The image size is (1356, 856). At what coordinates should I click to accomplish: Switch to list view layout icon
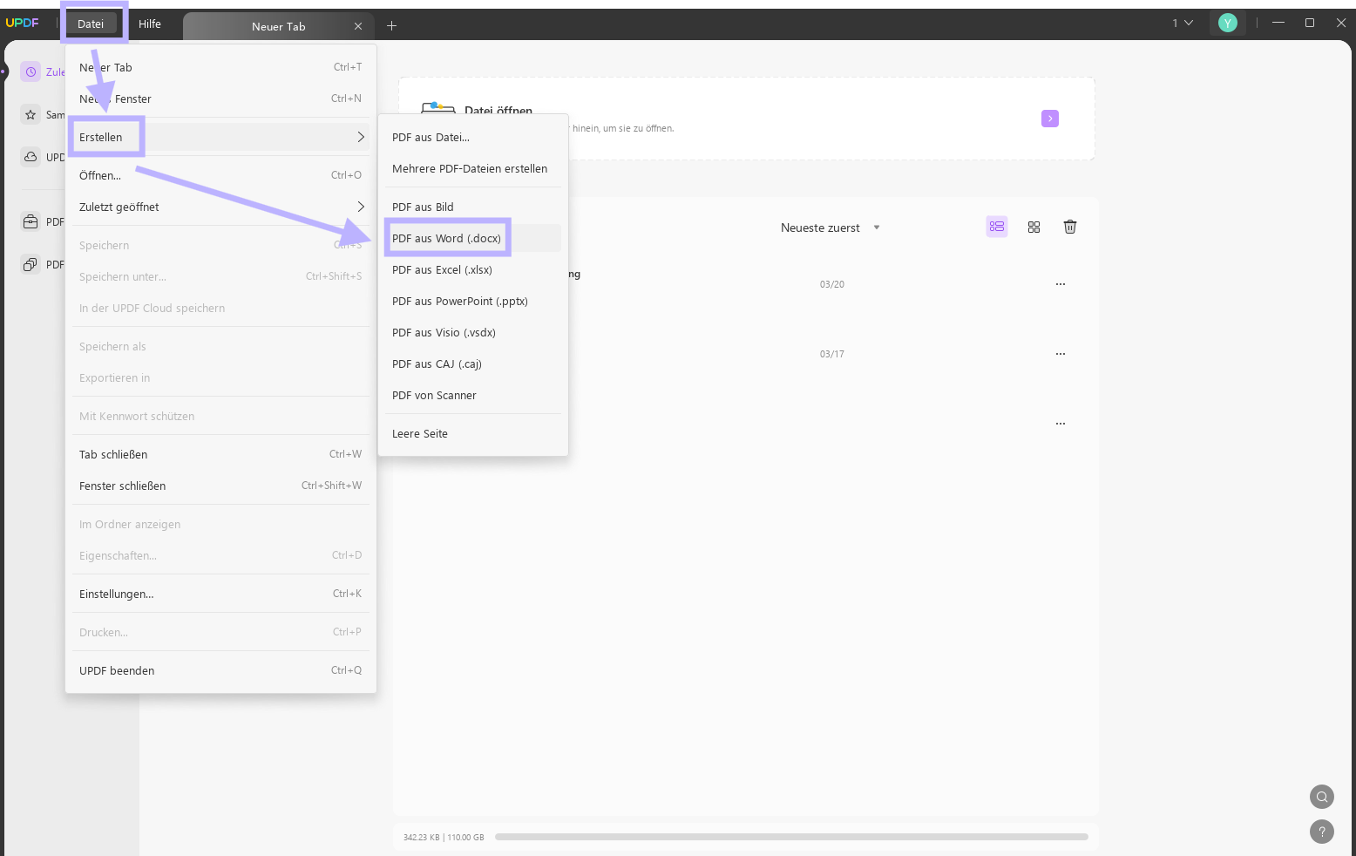pos(997,227)
